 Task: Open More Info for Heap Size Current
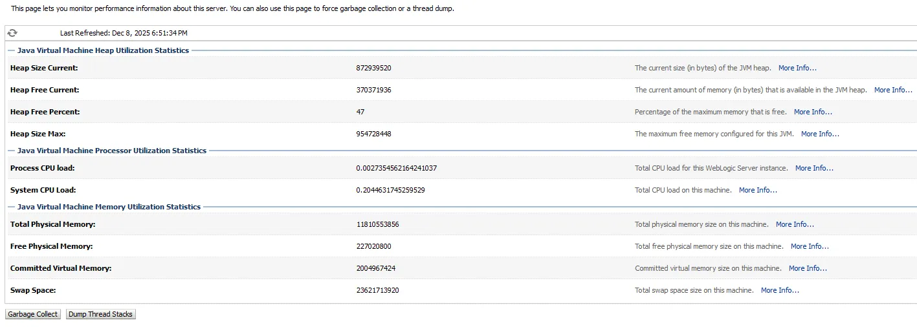pyautogui.click(x=797, y=68)
